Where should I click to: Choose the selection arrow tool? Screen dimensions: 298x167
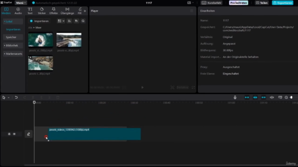pyautogui.click(x=4, y=97)
